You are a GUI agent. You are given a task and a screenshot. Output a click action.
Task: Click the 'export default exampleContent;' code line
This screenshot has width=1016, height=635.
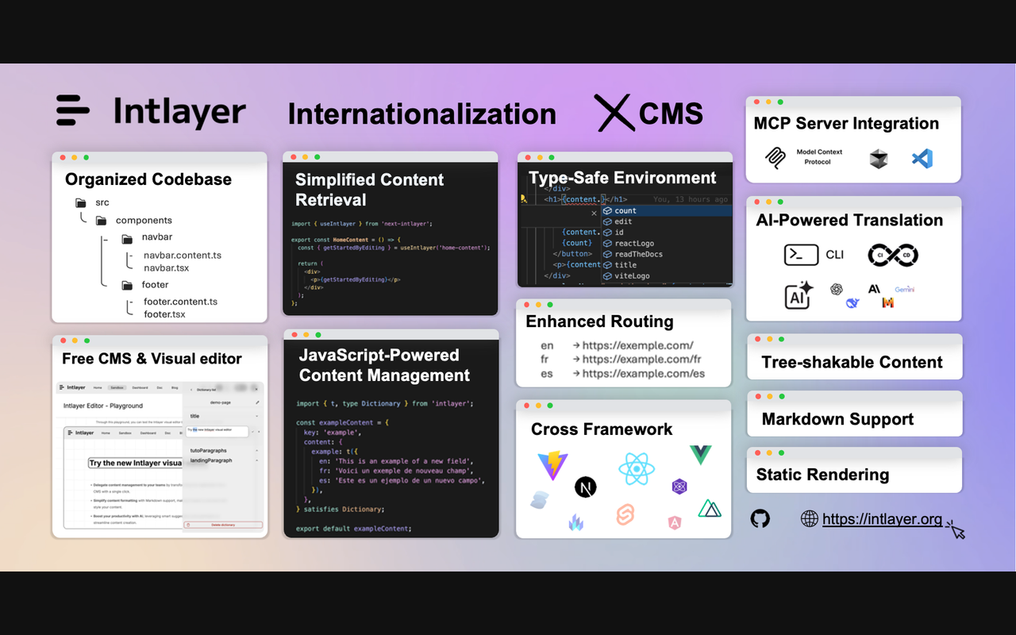[354, 529]
